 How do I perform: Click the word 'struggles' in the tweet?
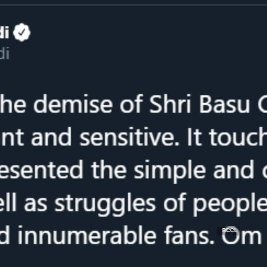pyautogui.click(x=105, y=204)
